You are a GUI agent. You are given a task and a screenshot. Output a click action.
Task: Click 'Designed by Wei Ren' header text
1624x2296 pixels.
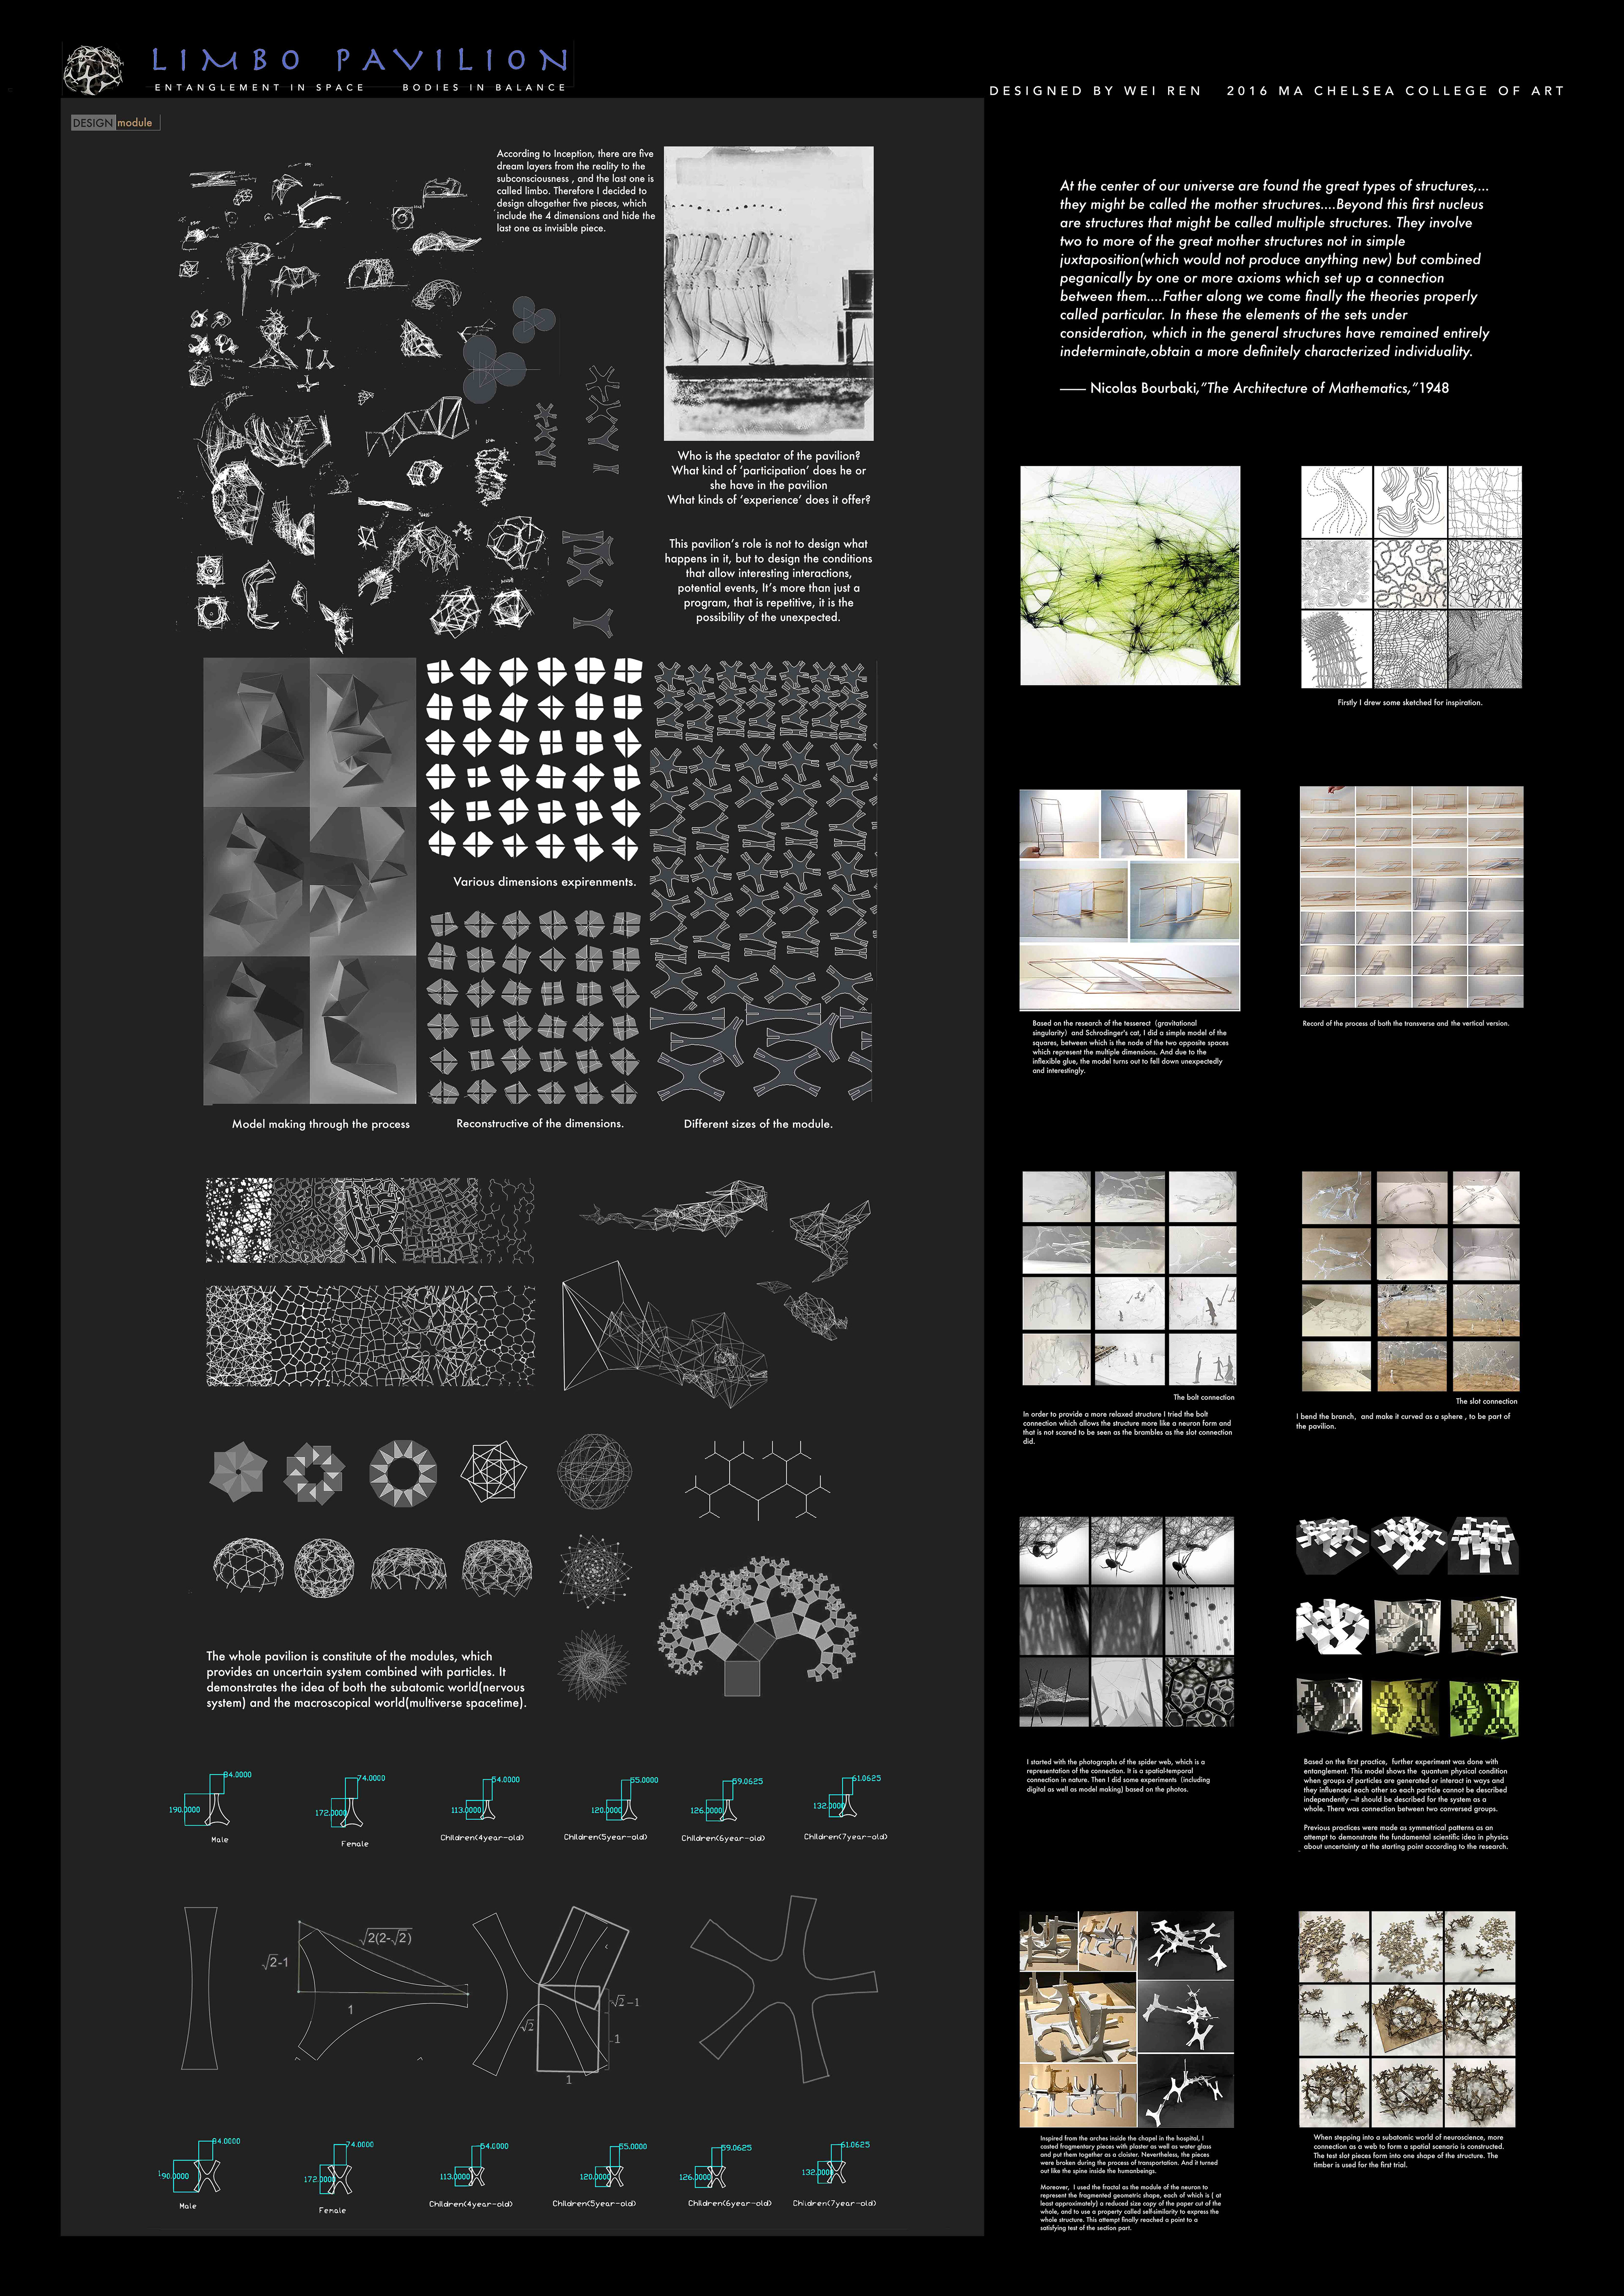(1095, 91)
